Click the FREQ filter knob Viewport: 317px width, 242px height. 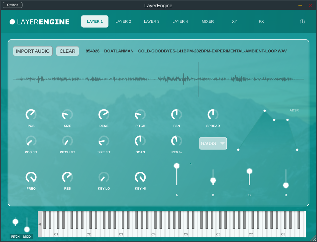(31, 177)
